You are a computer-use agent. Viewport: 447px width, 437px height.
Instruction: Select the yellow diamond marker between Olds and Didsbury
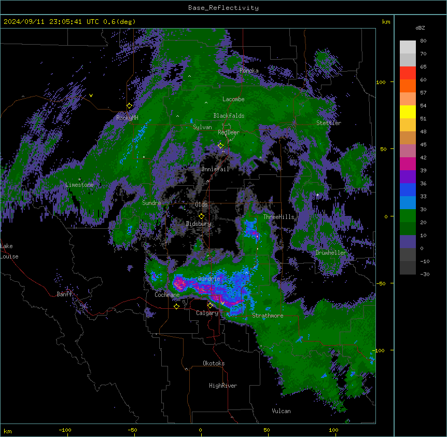(201, 216)
